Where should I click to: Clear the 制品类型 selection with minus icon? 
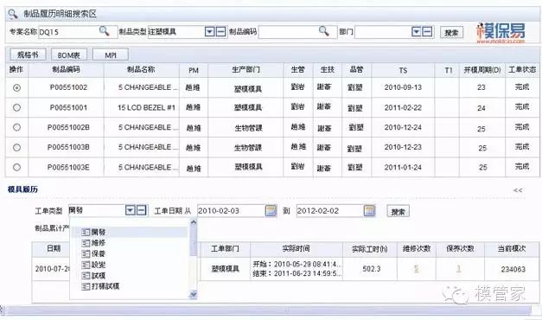pos(221,32)
